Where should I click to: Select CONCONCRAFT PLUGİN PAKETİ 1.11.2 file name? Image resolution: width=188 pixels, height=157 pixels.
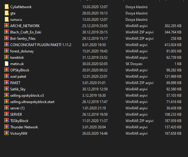coord(41,45)
